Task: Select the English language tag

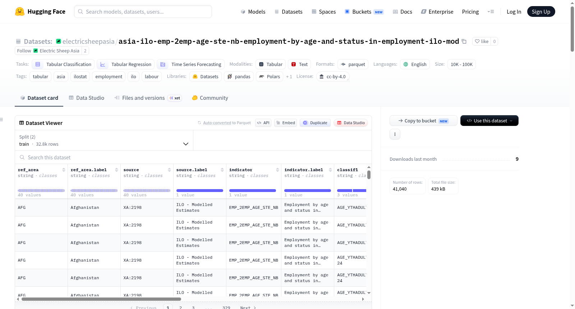Action: tap(415, 65)
